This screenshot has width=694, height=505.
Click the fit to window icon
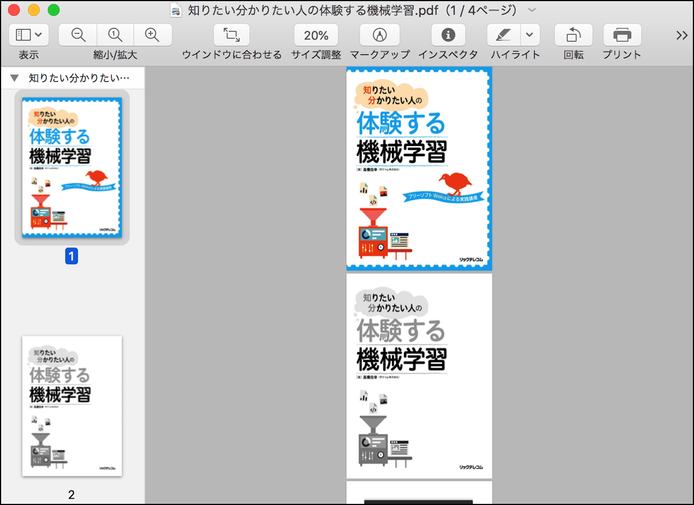point(231,35)
